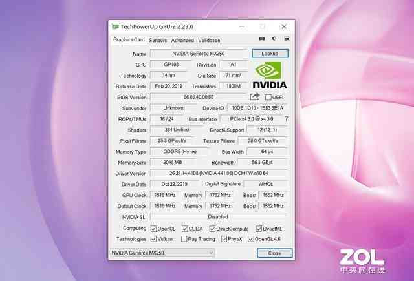
Task: Click the Bus Width field 64 bit
Action: tap(267, 152)
